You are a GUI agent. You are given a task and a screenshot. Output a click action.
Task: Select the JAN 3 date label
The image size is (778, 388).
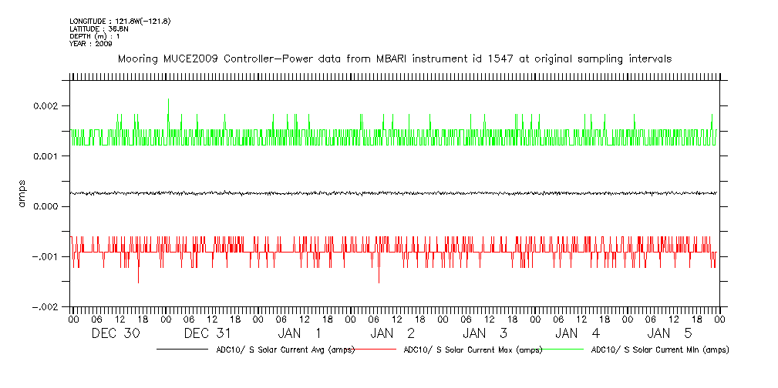pyautogui.click(x=486, y=334)
